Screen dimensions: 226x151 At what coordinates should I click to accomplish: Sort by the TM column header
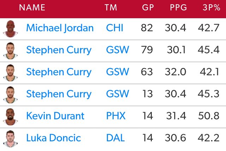[x=112, y=8]
